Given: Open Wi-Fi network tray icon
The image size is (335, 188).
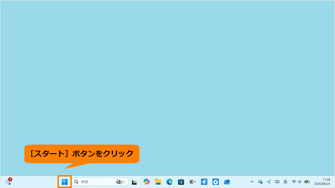Looking at the screenshot, I should tap(294, 182).
